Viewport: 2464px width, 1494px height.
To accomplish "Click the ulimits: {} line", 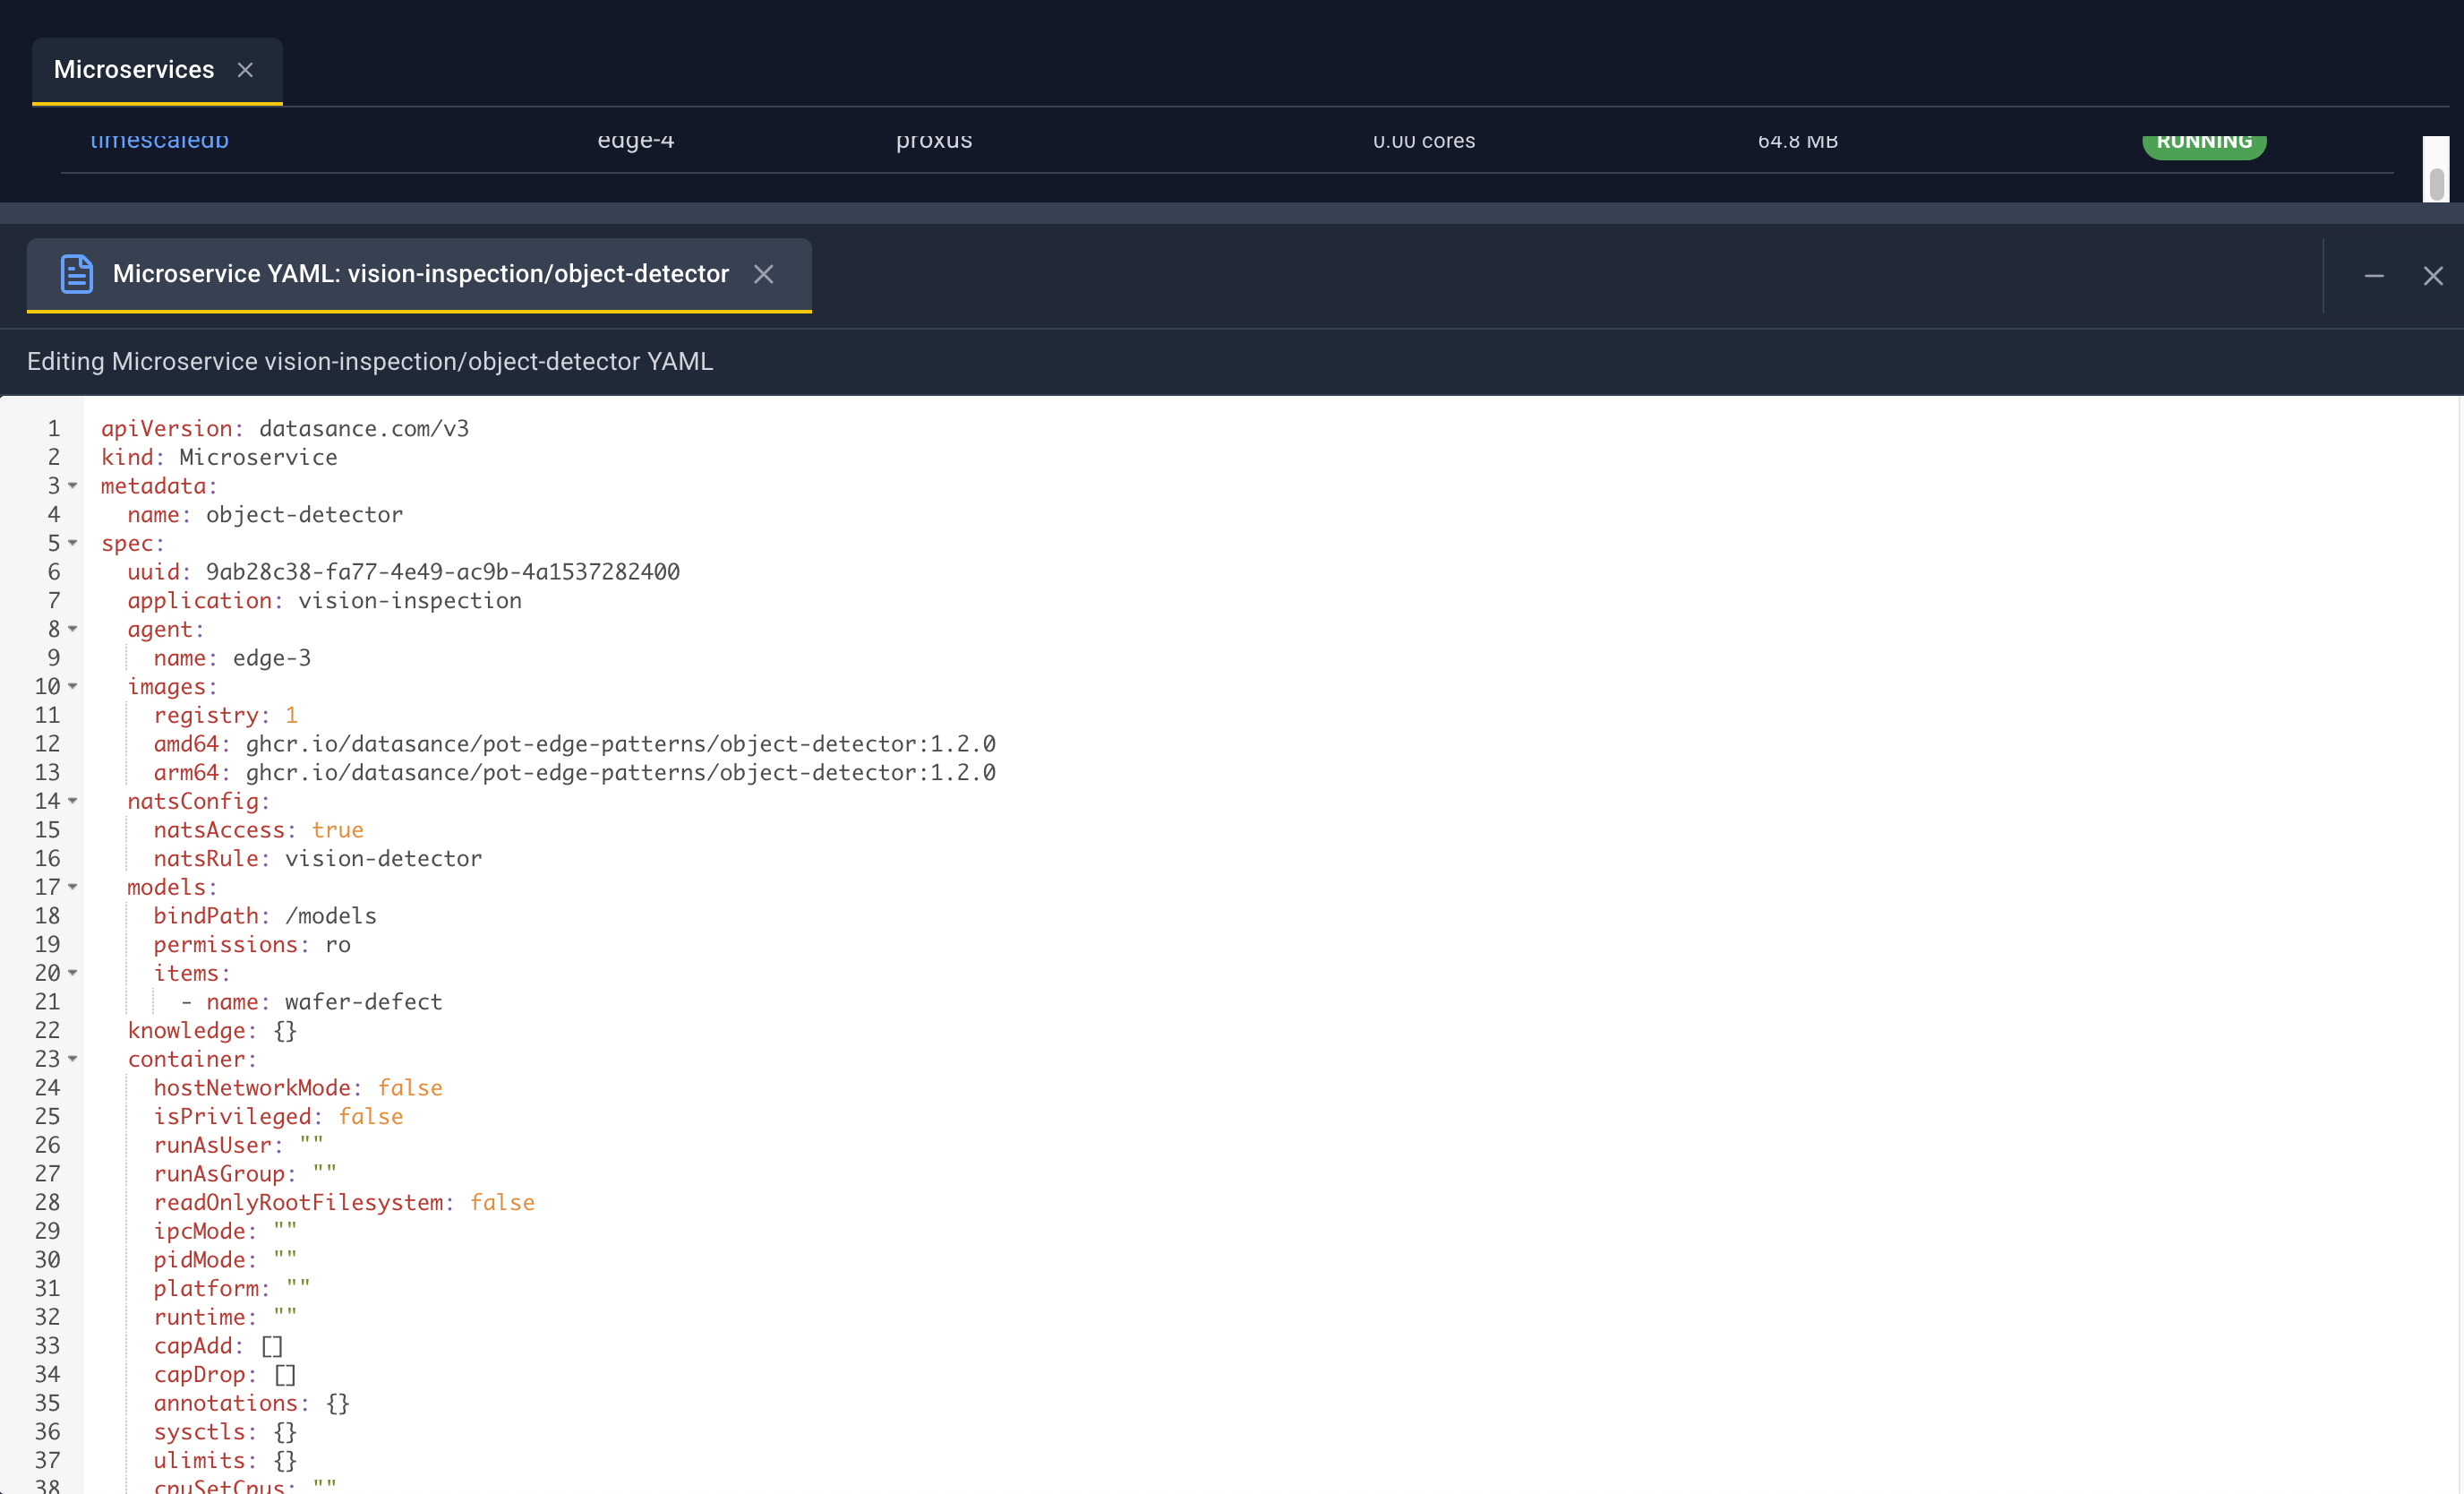I will [x=225, y=1461].
